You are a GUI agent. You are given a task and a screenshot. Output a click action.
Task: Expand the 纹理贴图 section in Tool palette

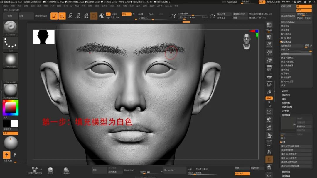[x=286, y=115]
